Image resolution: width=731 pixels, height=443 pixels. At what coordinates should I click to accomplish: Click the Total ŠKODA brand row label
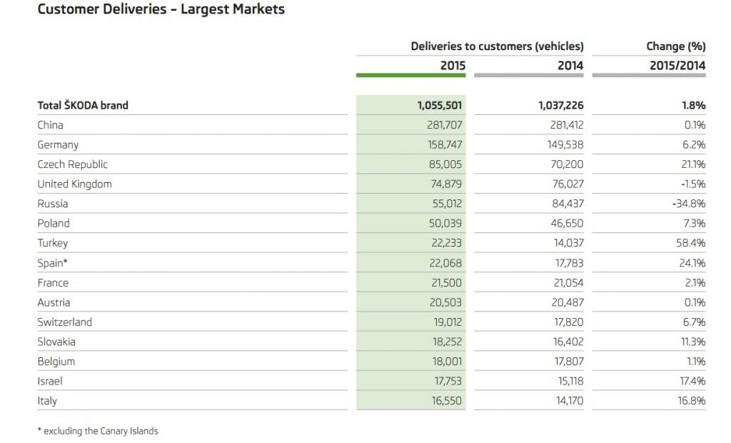83,105
